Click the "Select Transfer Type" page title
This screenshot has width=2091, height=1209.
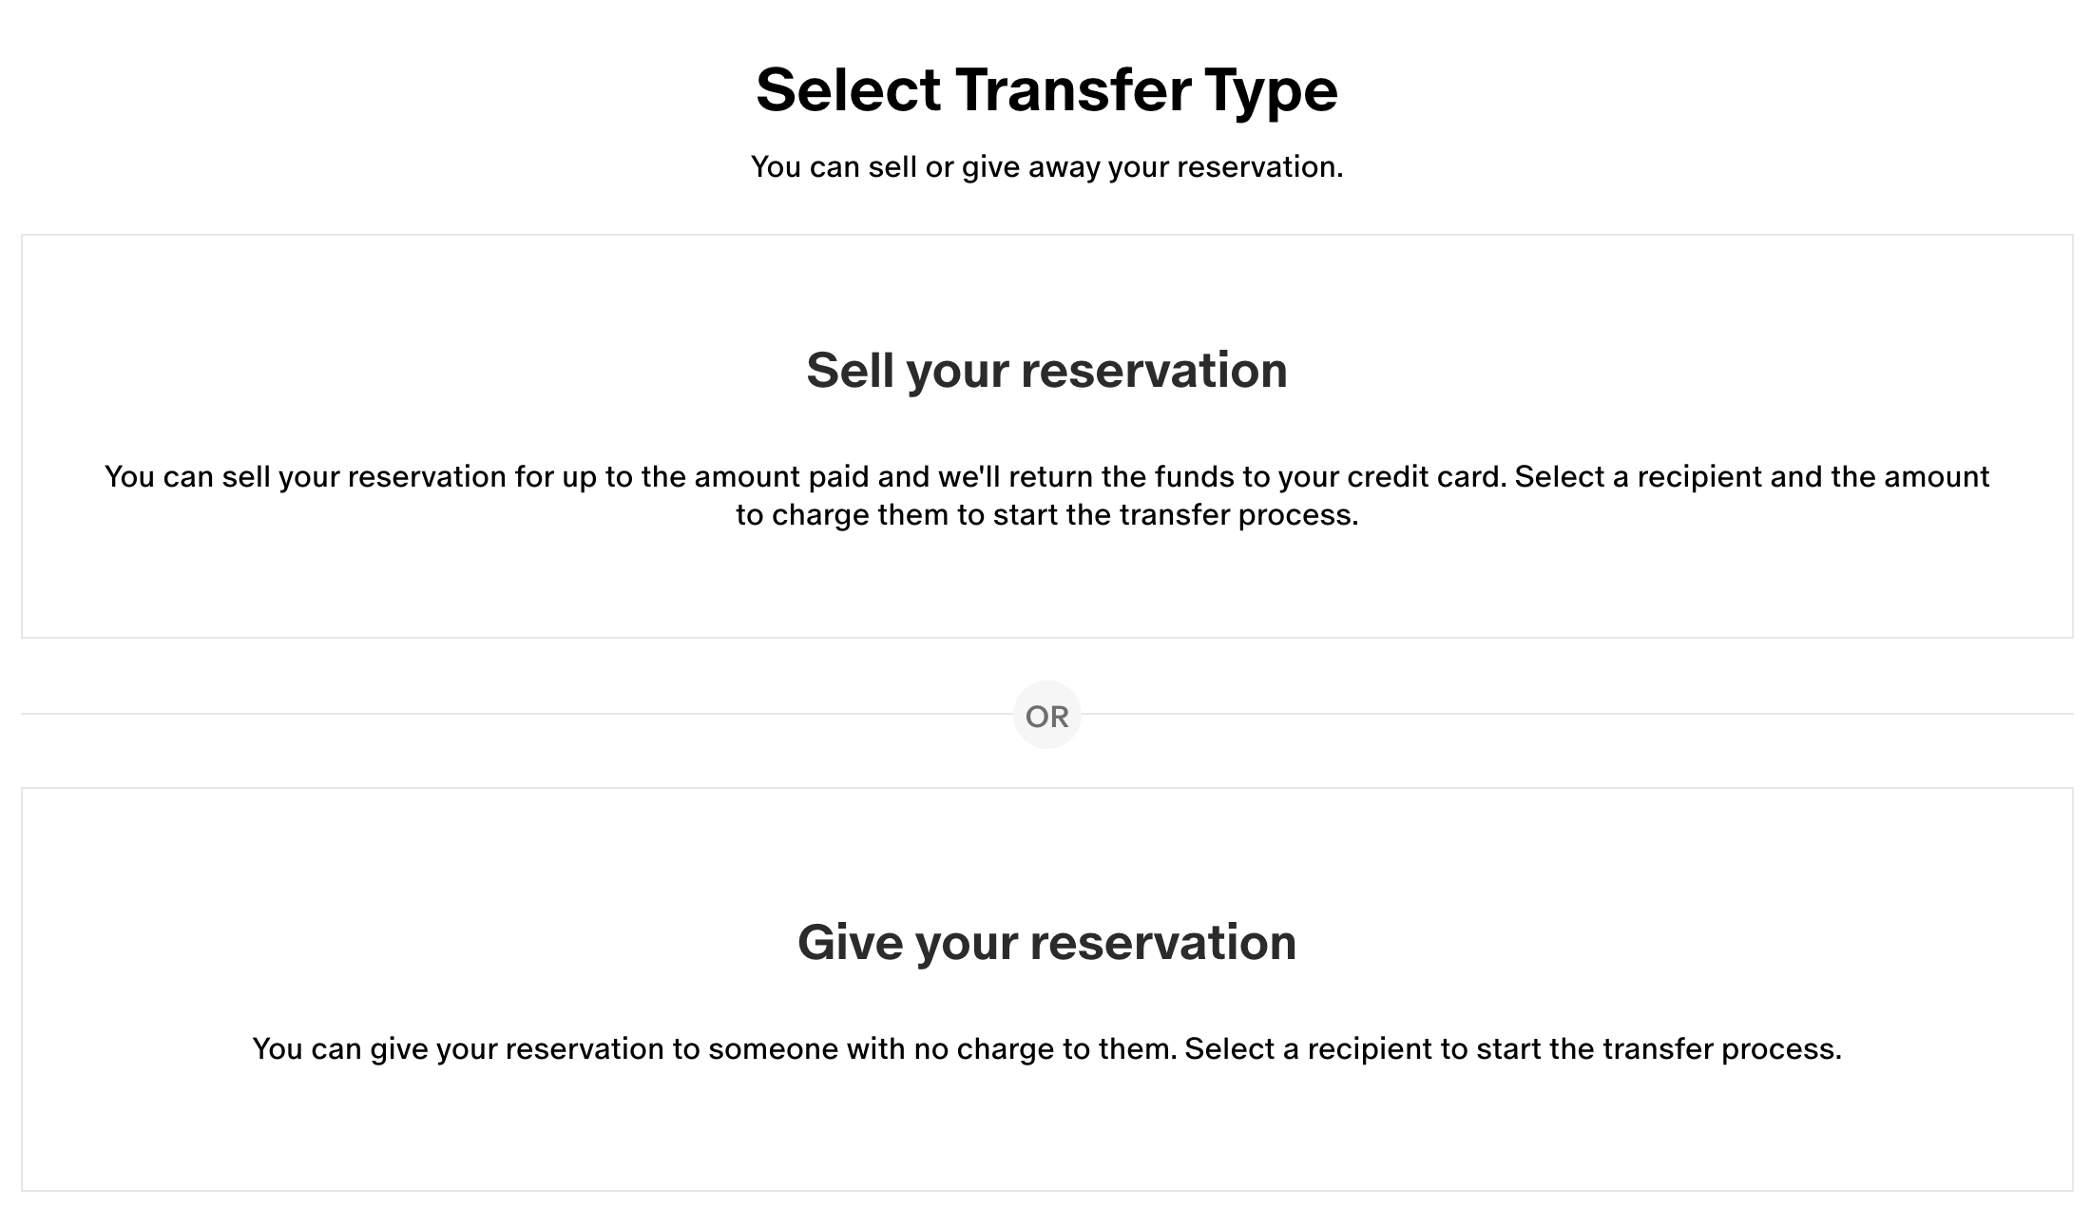[1046, 90]
